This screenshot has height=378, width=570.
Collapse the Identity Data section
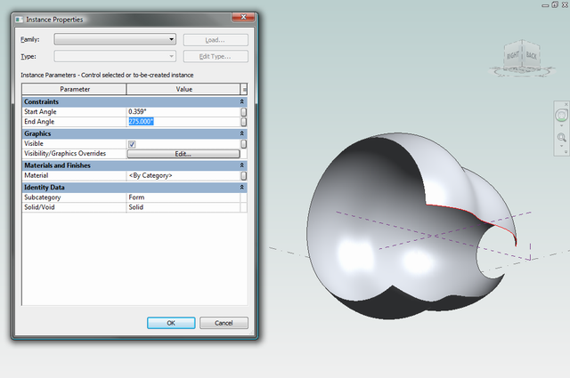(241, 188)
